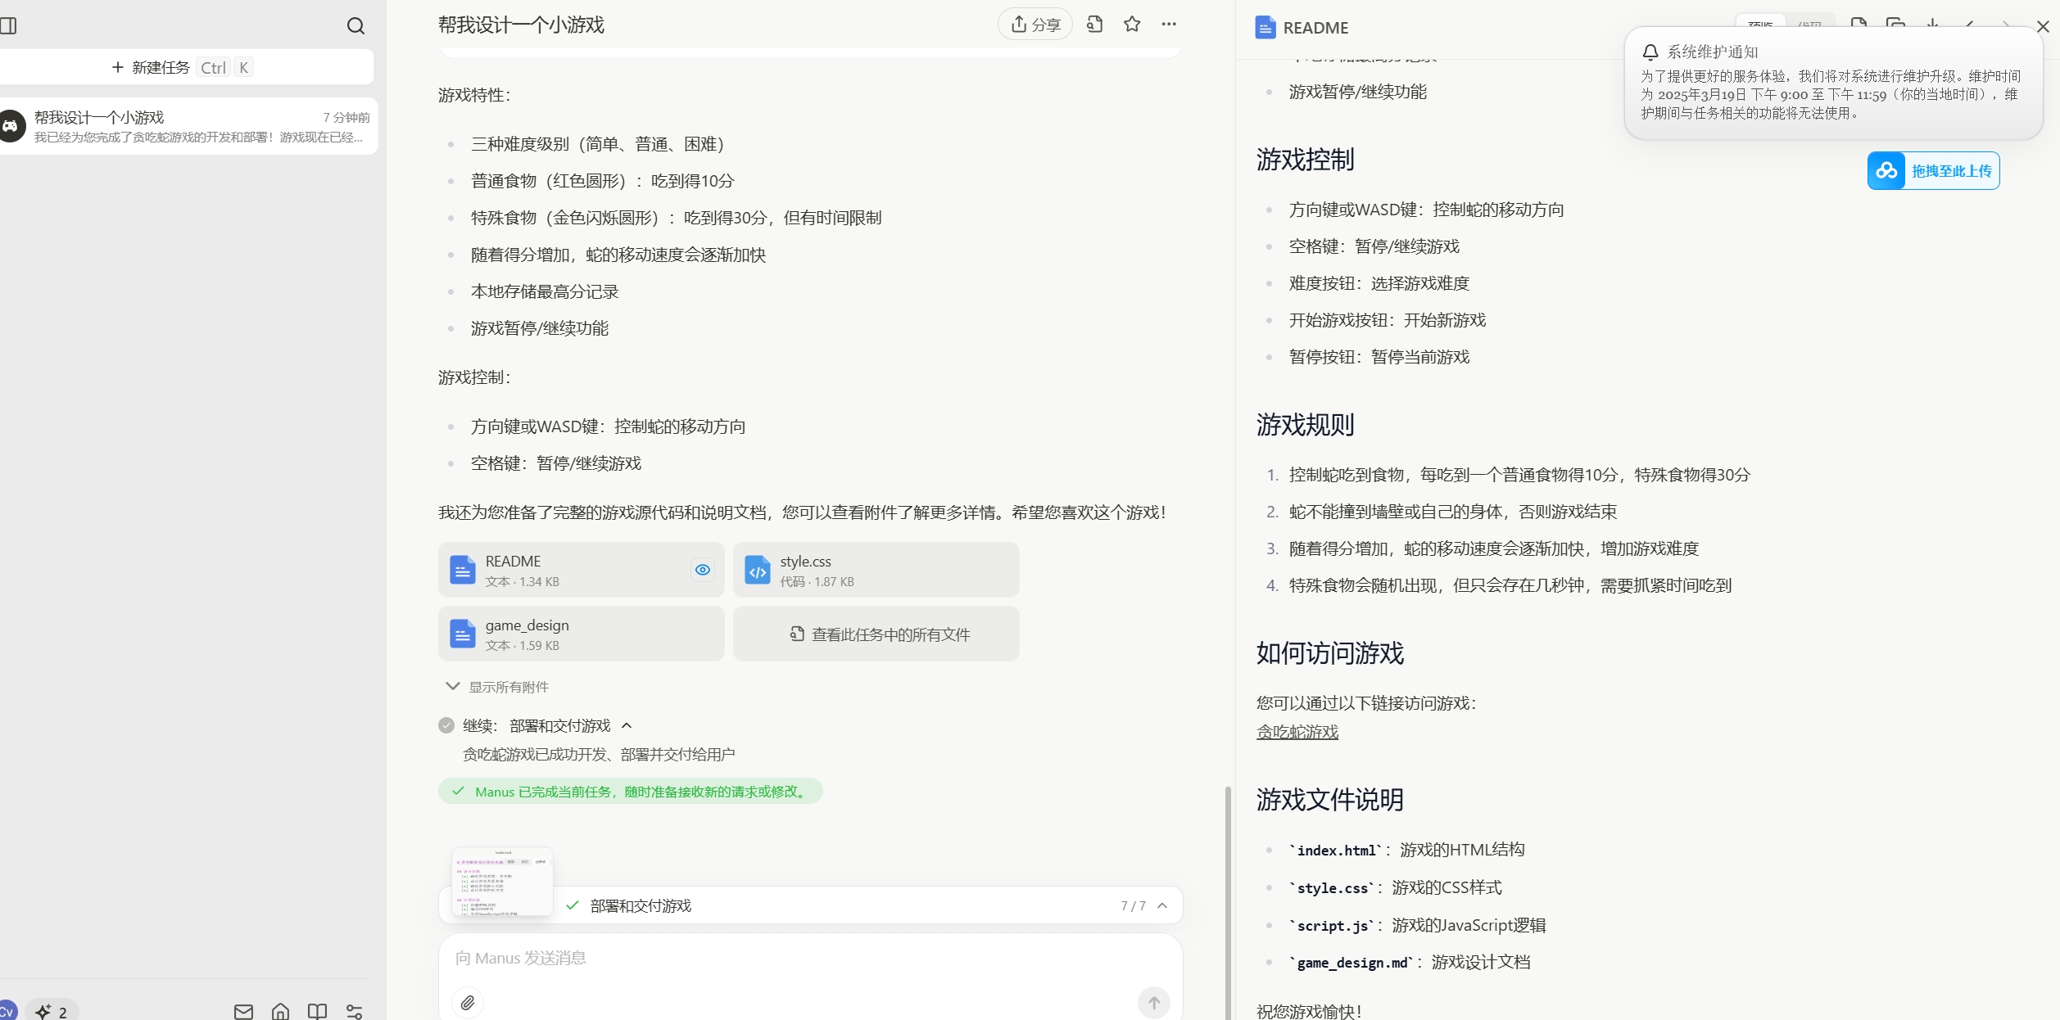Open the style.css file attachment
This screenshot has height=1020, width=2060.
[876, 570]
